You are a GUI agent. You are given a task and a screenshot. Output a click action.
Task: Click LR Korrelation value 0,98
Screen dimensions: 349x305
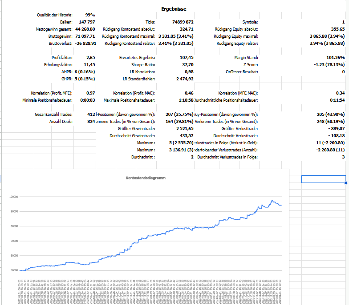tap(189, 72)
